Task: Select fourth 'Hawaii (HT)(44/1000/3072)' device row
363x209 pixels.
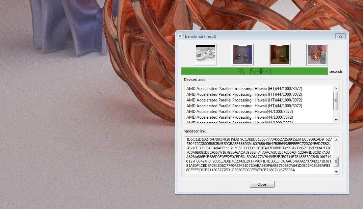Action: [244, 106]
